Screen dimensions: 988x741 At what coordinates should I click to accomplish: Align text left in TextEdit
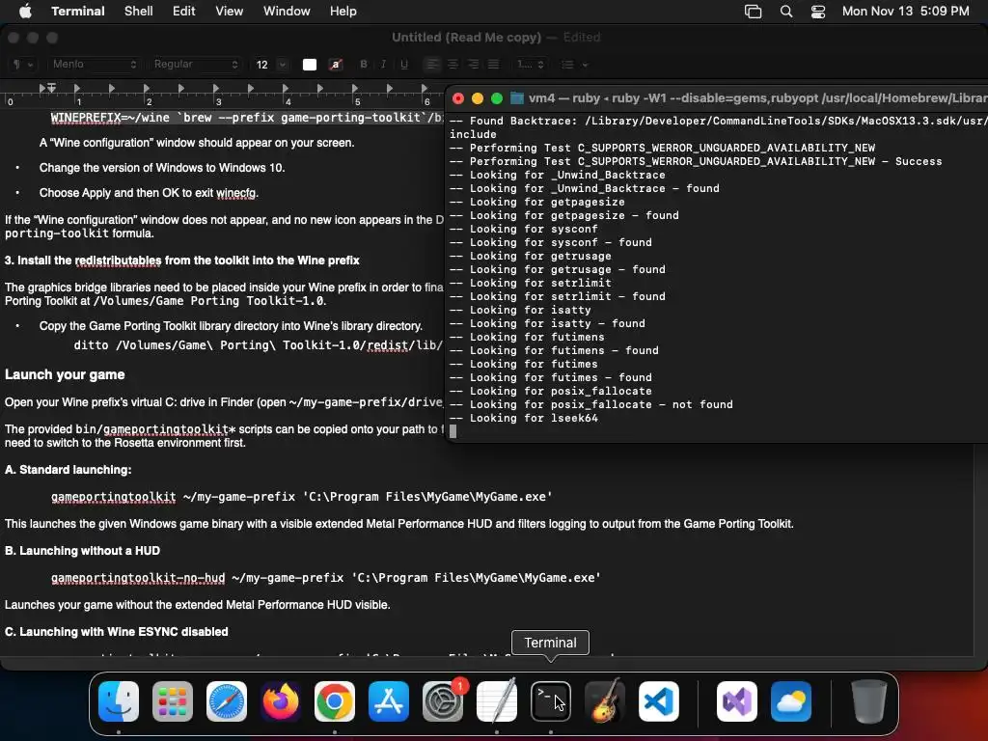[432, 65]
